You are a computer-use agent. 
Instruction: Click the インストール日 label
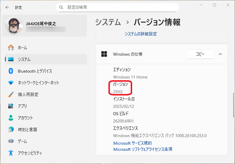pos(124,99)
